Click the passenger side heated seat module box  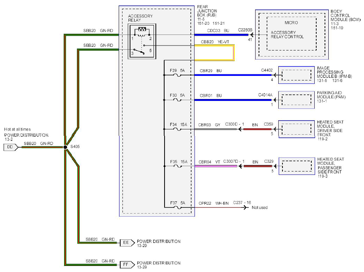pos(297,166)
